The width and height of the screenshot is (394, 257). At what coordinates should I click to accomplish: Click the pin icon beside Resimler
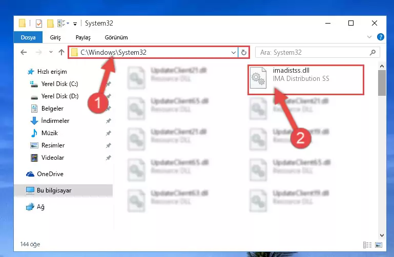coord(108,145)
